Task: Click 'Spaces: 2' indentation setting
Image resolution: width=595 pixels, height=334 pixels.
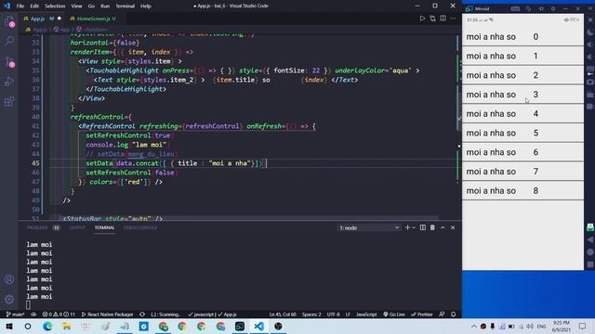Action: (x=311, y=315)
